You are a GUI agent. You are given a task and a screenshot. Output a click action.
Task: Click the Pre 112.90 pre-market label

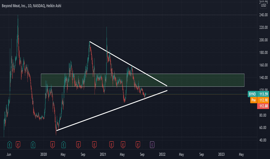[260, 100]
